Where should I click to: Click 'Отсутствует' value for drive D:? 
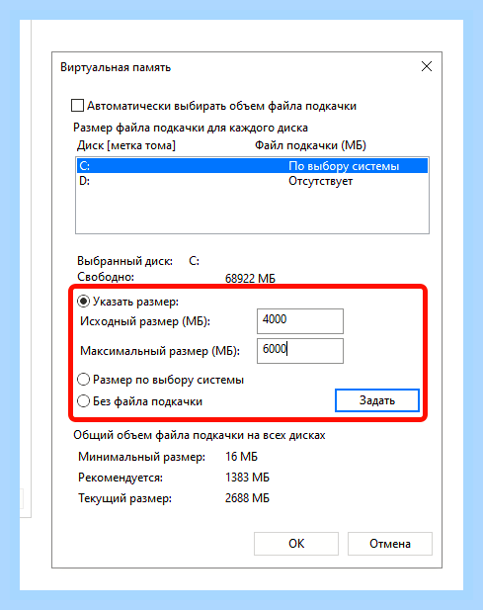point(321,181)
